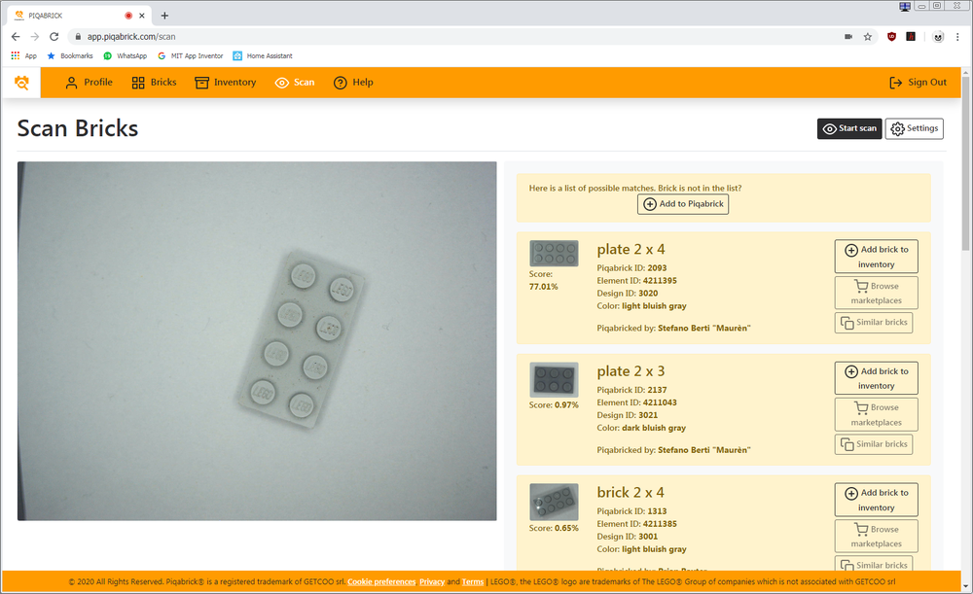Open the Profile page
The width and height of the screenshot is (973, 594).
coord(89,83)
